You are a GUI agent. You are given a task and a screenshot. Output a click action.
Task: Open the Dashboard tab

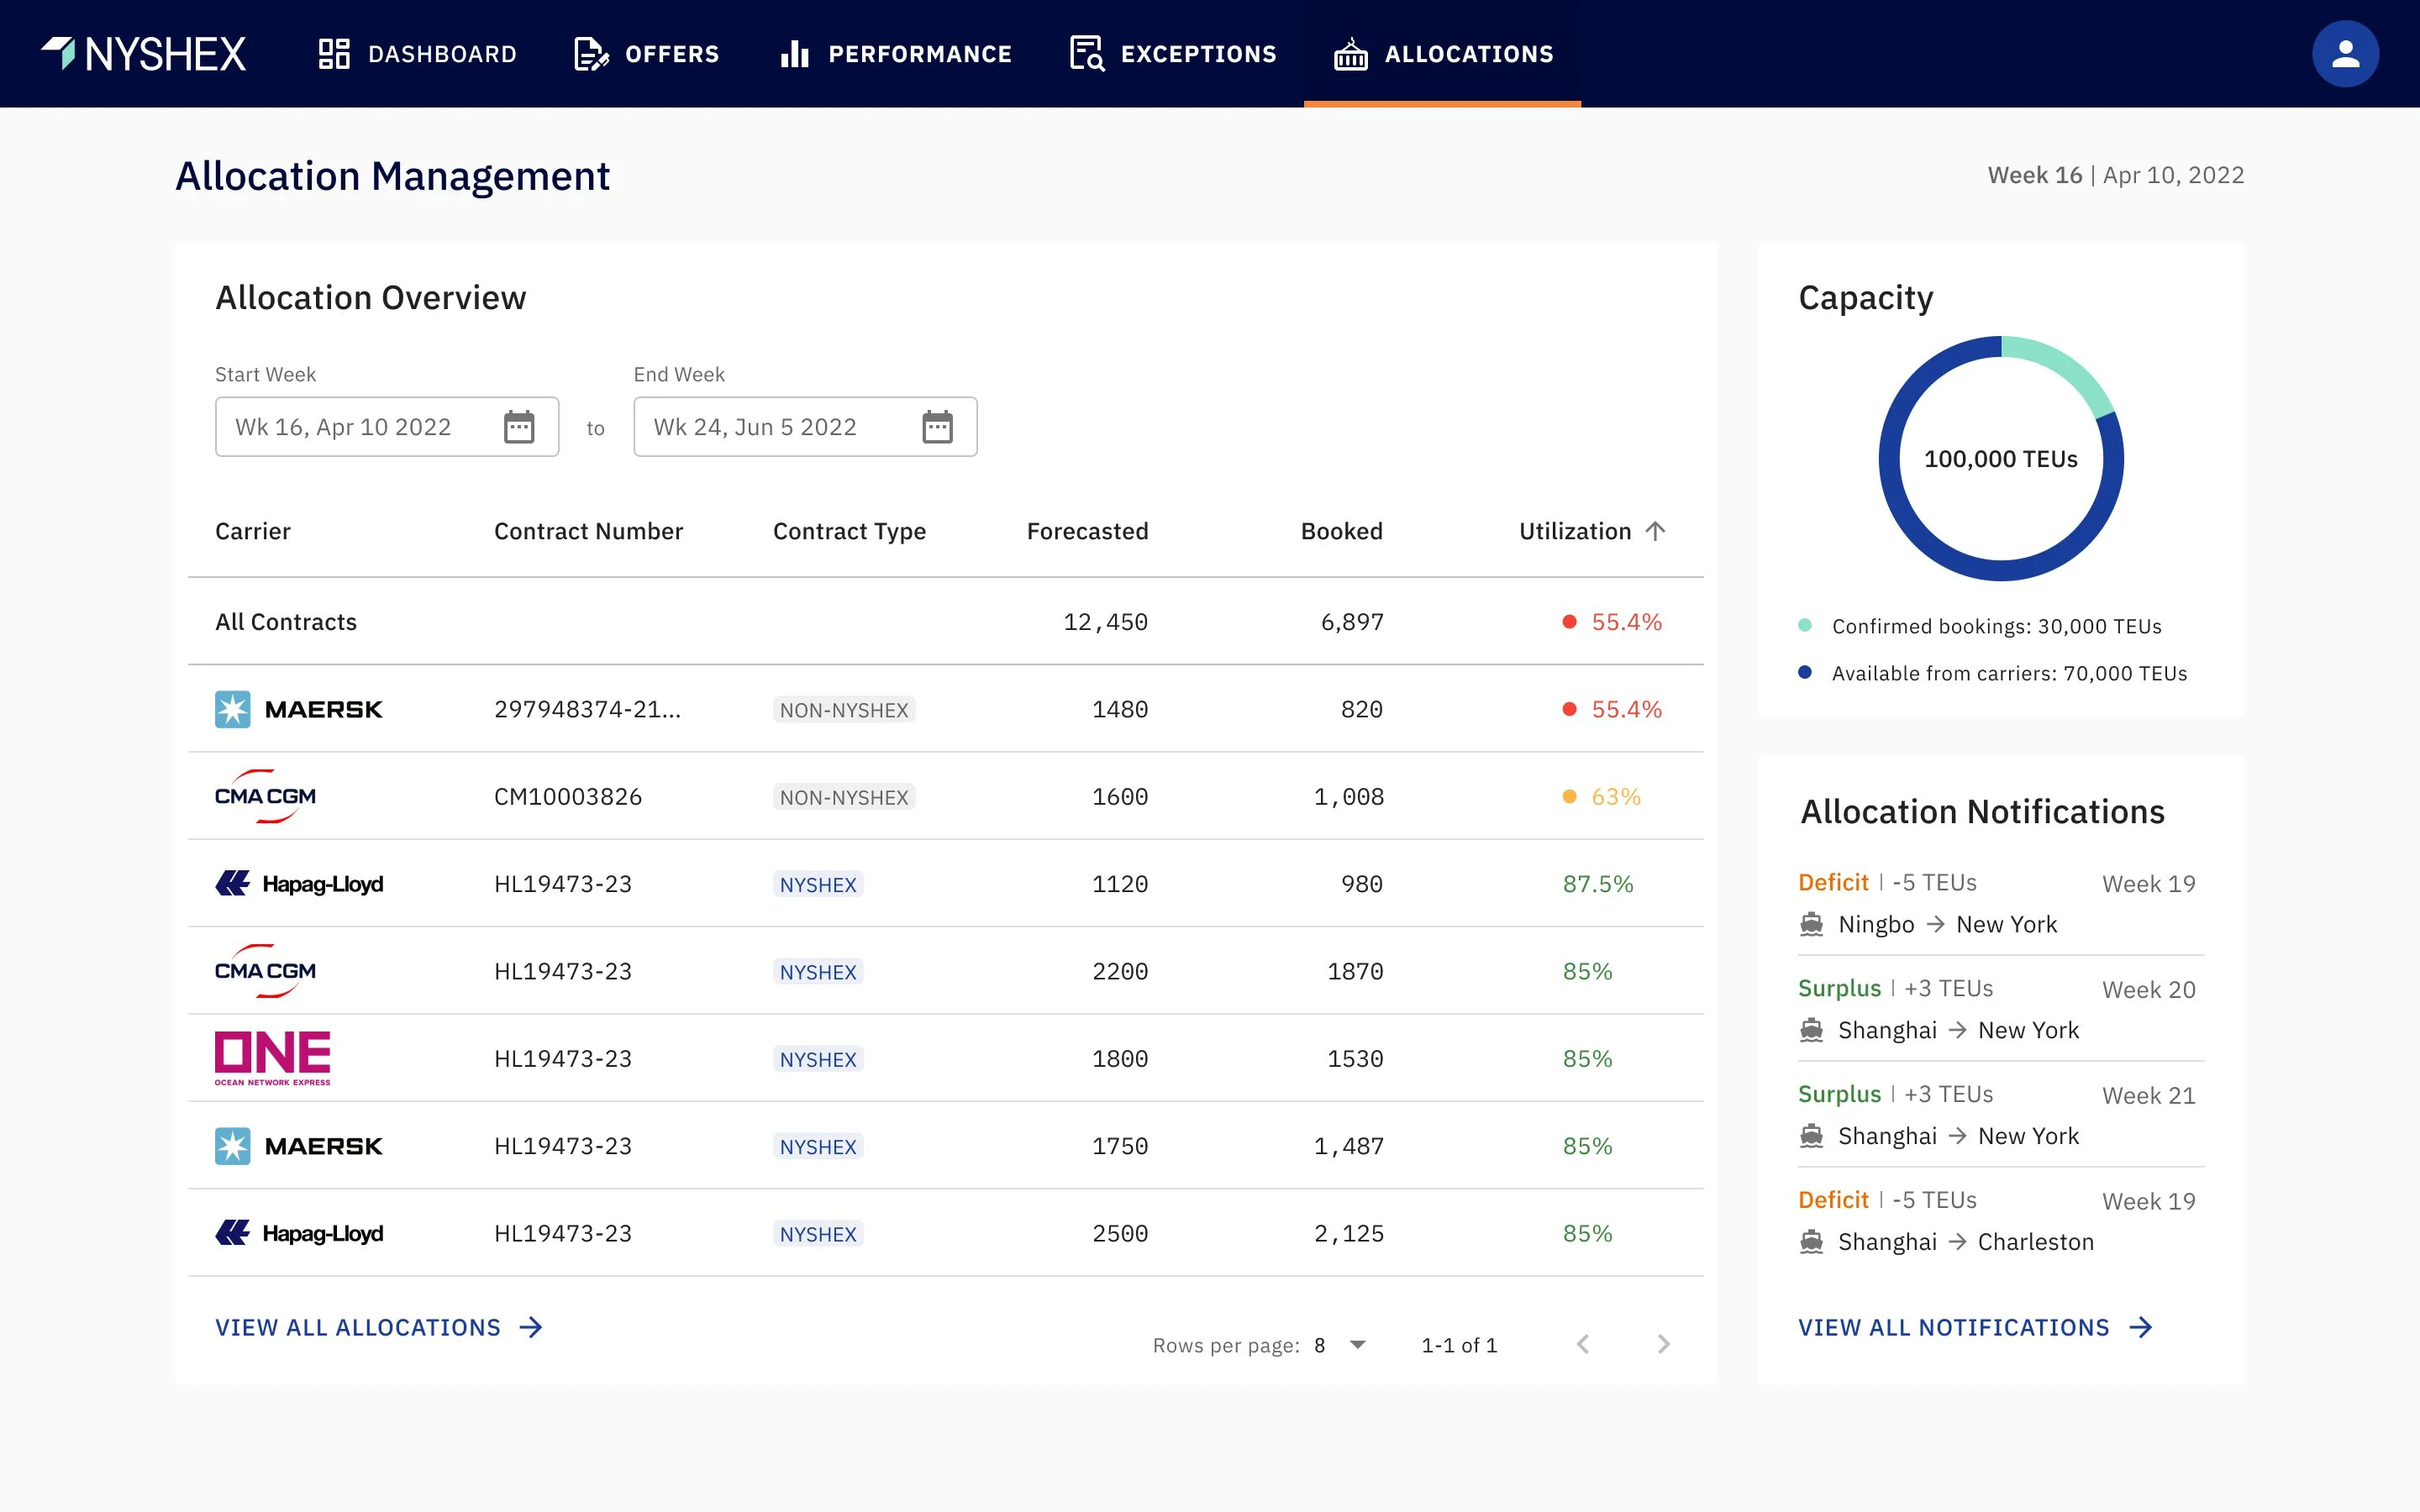[417, 54]
